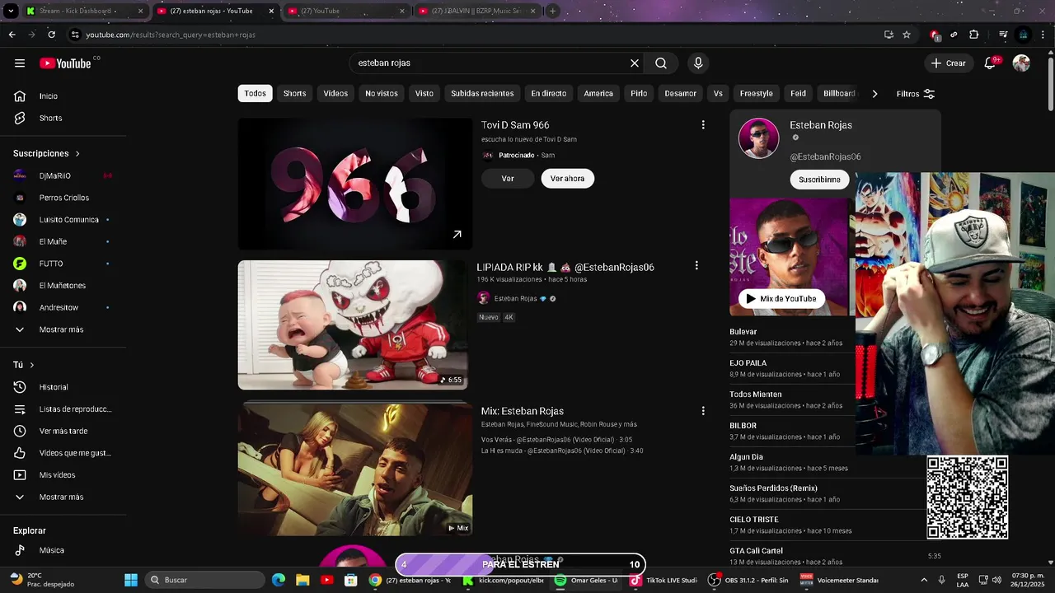Screen dimensions: 1055x593
Task: Select the Vídeos filter chip
Action: tap(335, 93)
